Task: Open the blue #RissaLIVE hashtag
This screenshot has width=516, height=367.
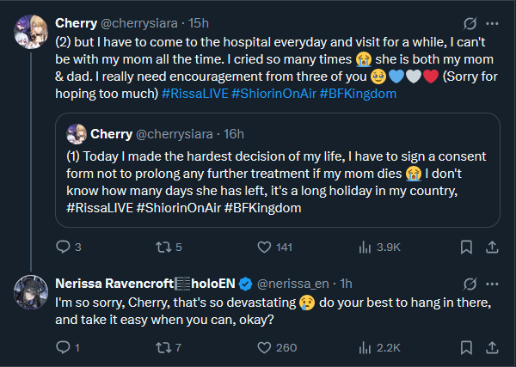Action: (x=195, y=93)
